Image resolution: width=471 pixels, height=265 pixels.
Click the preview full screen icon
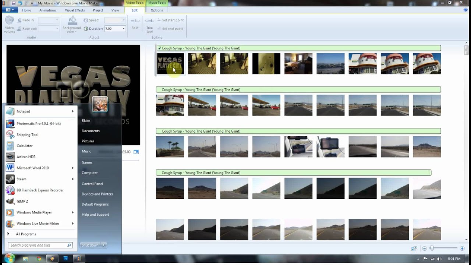(x=136, y=152)
